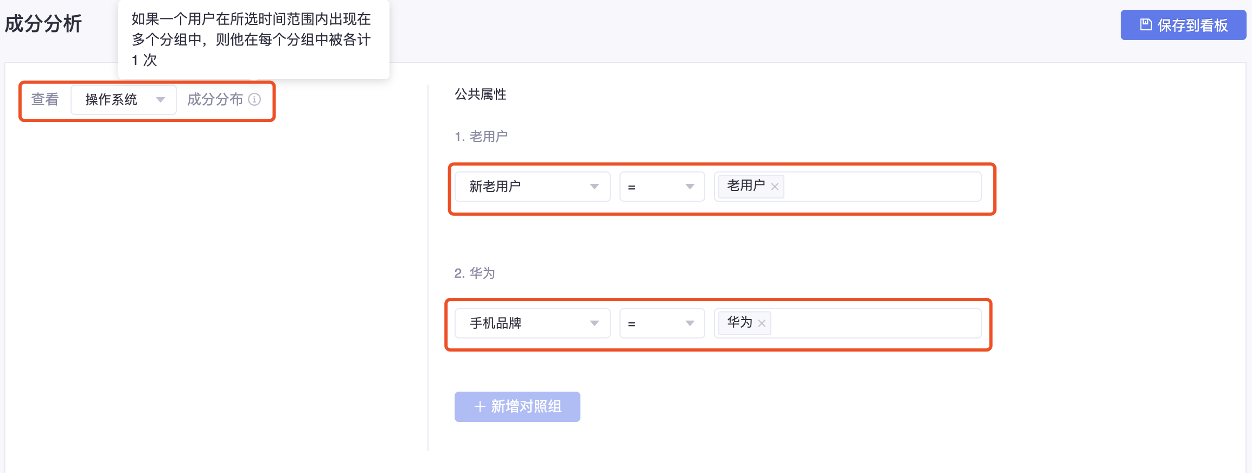Click the value field containing 老用户
Viewport: 1252px width, 473px height.
848,187
